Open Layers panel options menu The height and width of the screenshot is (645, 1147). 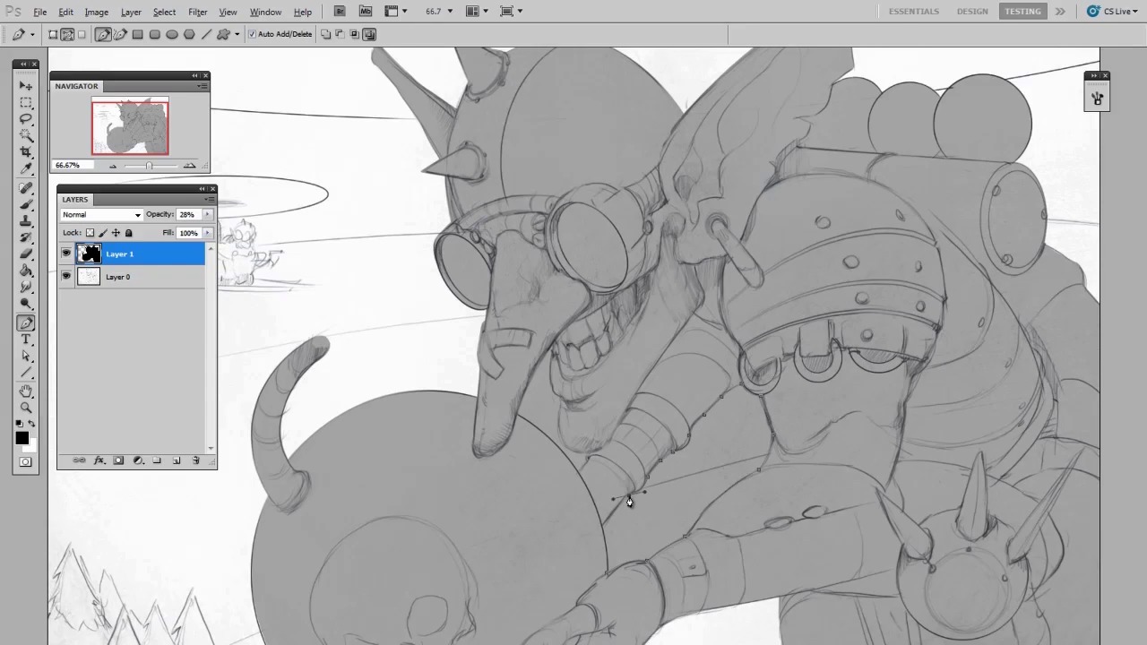coord(211,200)
